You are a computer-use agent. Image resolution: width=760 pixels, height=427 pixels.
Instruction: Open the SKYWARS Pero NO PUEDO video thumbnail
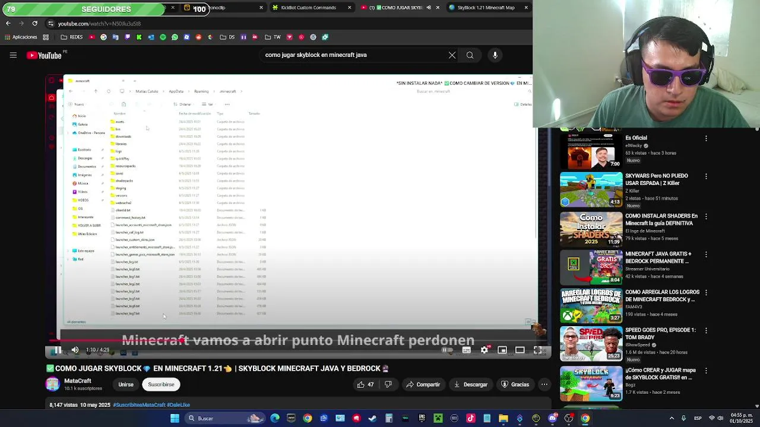[591, 190]
